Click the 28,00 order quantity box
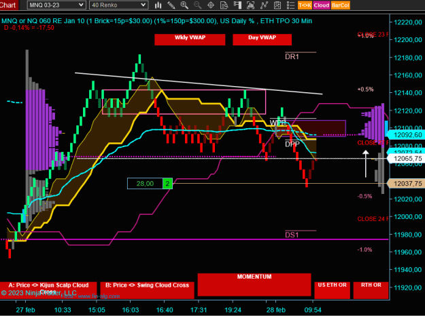425x316 pixels. coord(145,184)
